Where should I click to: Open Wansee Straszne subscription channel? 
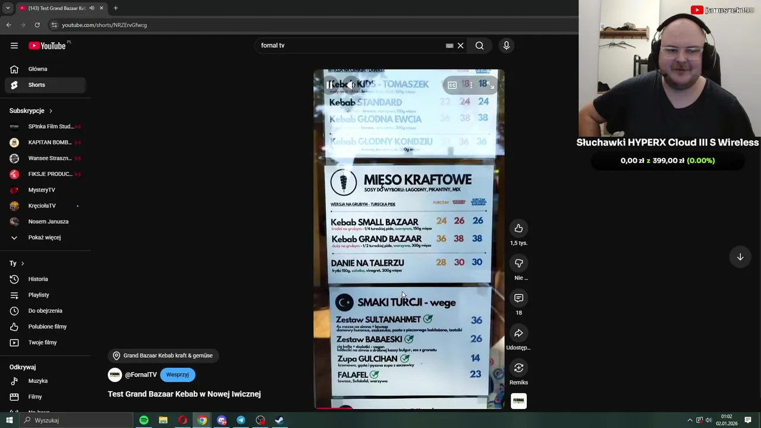45,158
